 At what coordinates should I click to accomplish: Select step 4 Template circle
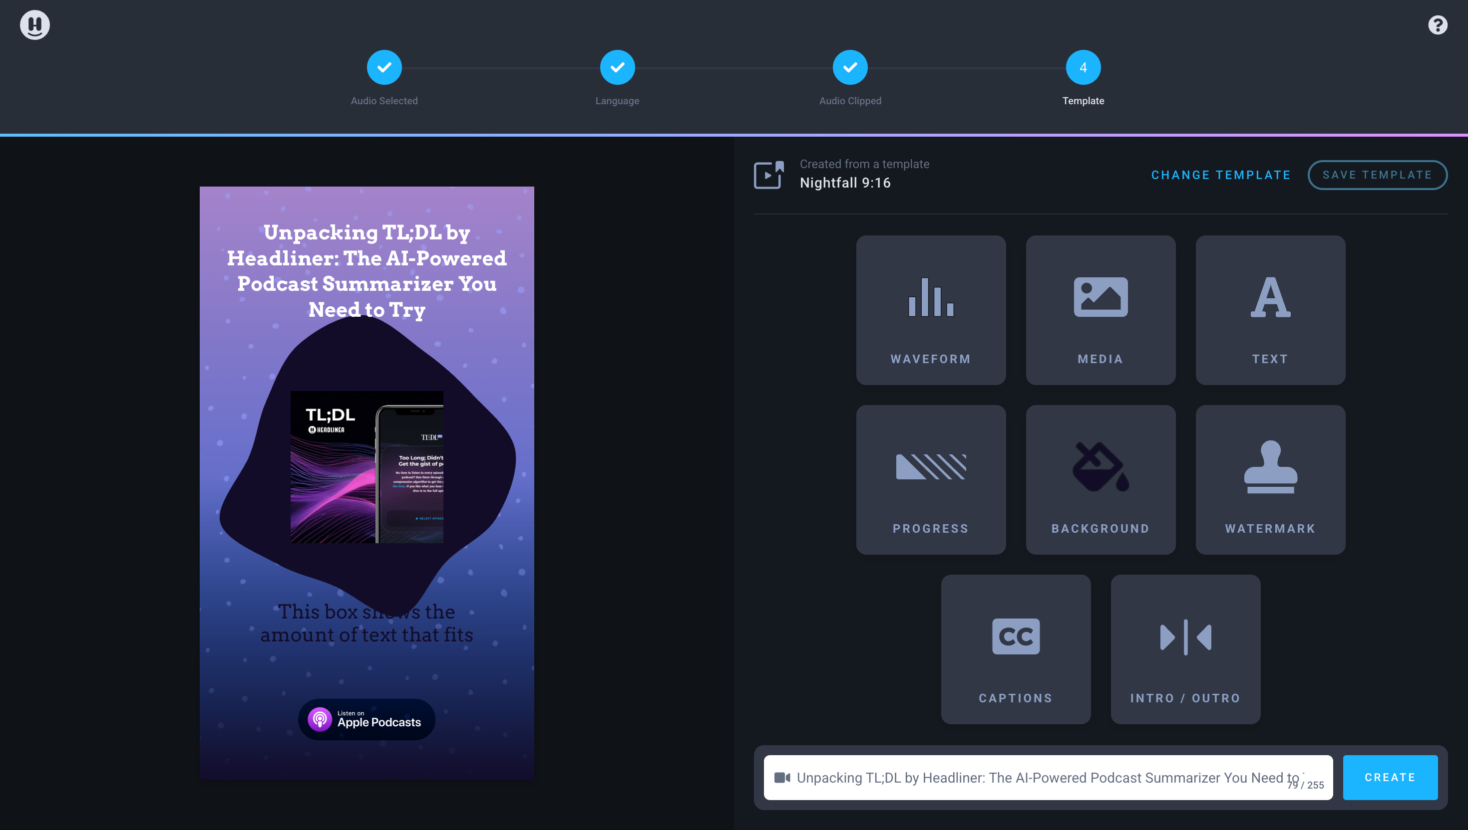point(1083,68)
